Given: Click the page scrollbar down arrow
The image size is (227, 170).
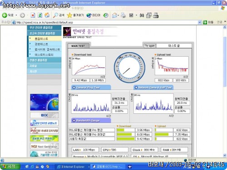Looking at the screenshot, I should [225, 155].
